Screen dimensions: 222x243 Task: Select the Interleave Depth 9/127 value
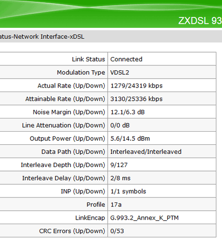point(119,165)
